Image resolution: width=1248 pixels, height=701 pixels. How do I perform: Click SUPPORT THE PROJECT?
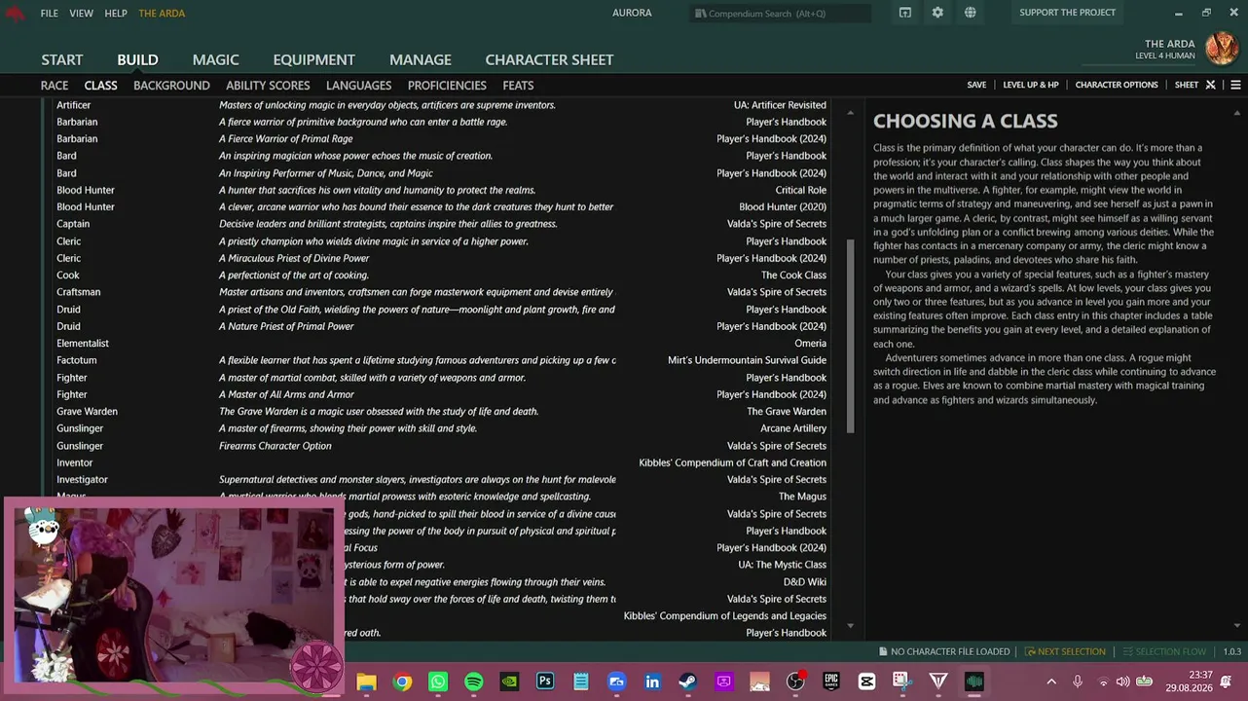(1068, 13)
